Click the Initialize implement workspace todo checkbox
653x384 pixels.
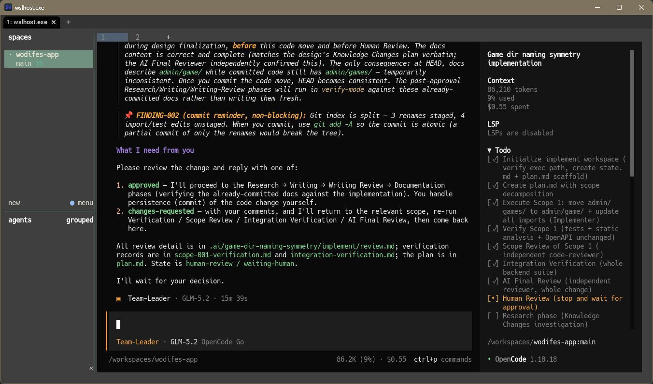tap(493, 159)
